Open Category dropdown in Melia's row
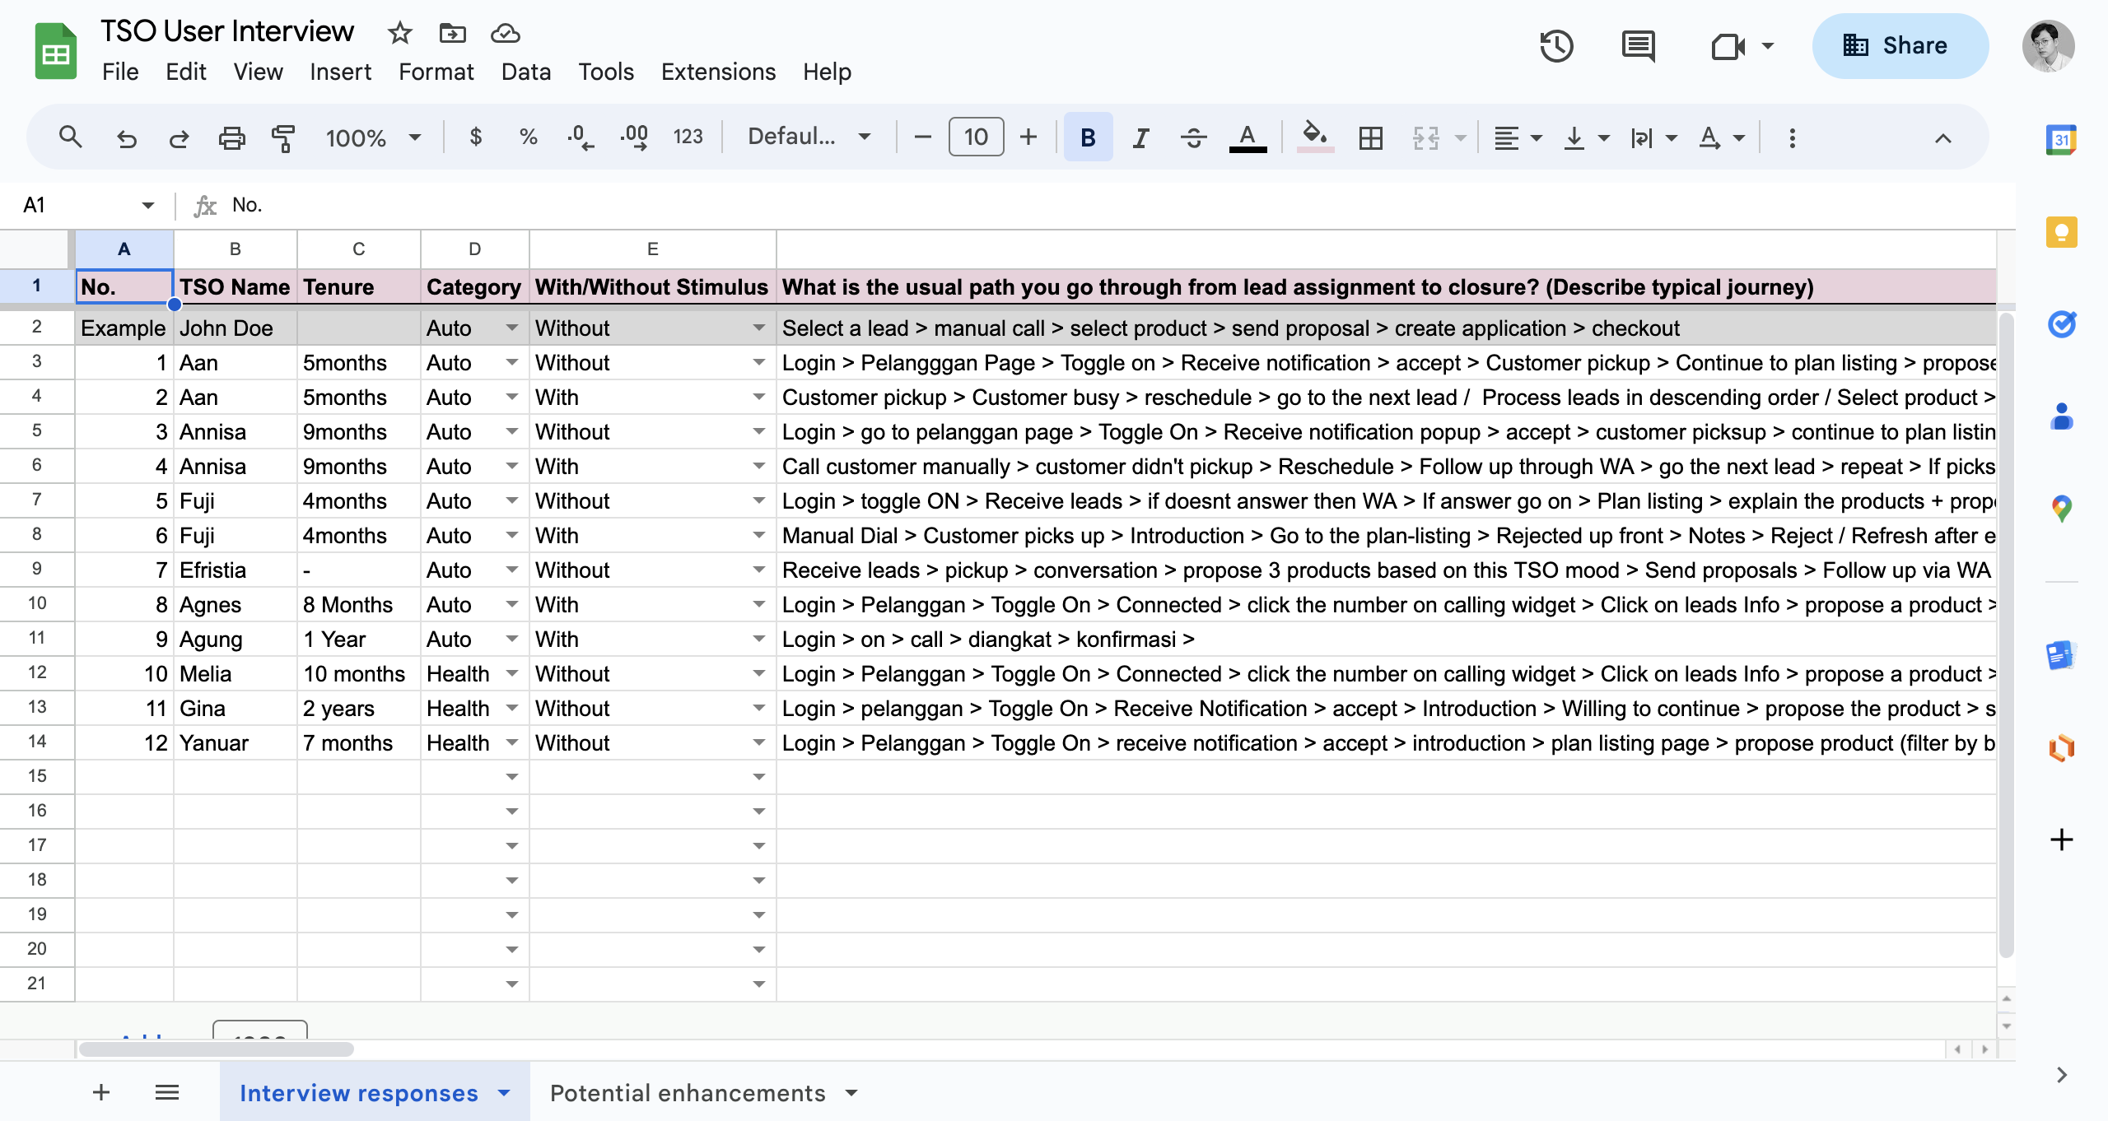The width and height of the screenshot is (2108, 1121). pyautogui.click(x=511, y=674)
